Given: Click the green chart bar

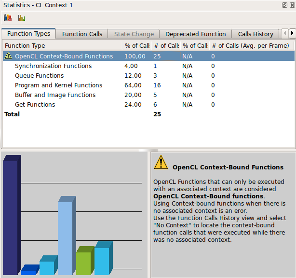Looking at the screenshot, I should (x=85, y=261).
